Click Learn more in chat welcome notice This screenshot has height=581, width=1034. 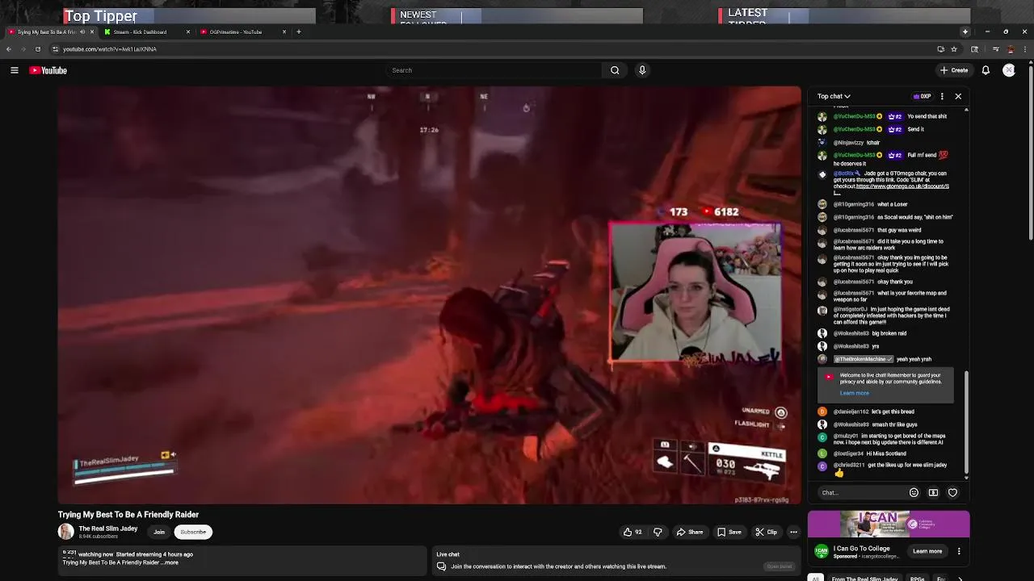(x=854, y=393)
